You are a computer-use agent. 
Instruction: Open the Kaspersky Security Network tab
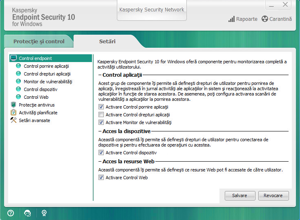point(152,10)
